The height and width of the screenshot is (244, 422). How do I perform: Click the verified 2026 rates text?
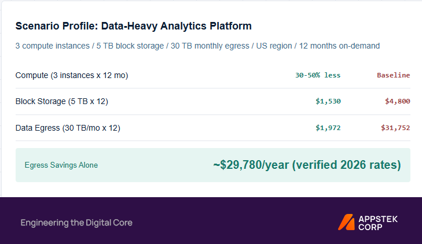346,165
